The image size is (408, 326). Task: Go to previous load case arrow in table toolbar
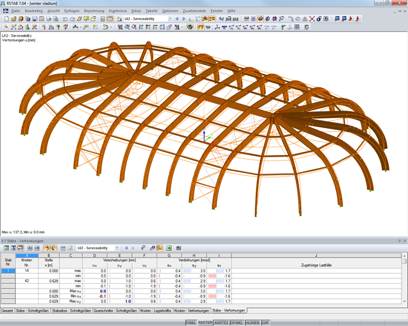[126, 248]
